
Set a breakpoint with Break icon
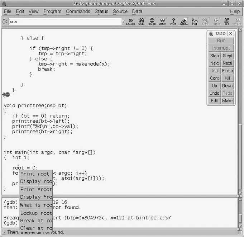point(152,22)
